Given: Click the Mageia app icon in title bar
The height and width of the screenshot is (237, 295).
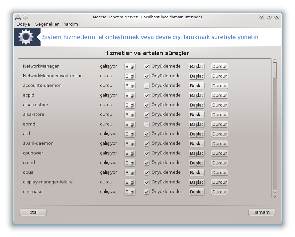Looking at the screenshot, I should coord(18,17).
